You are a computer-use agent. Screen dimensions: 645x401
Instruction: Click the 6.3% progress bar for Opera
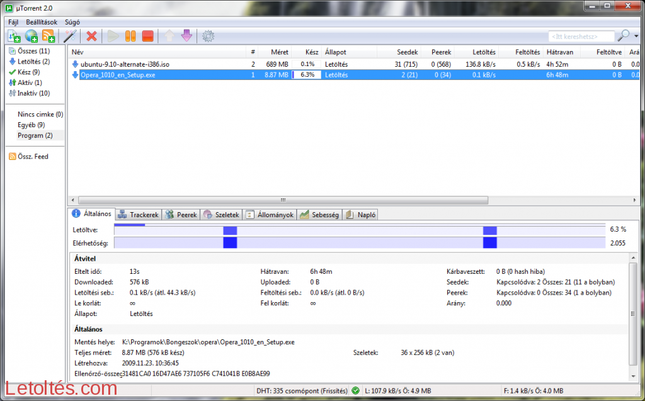pyautogui.click(x=307, y=75)
